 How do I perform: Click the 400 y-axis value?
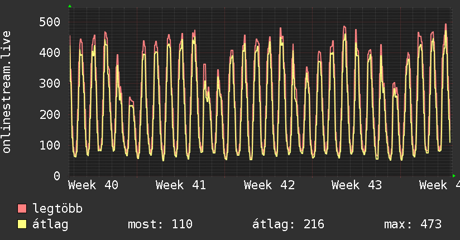click(x=50, y=53)
